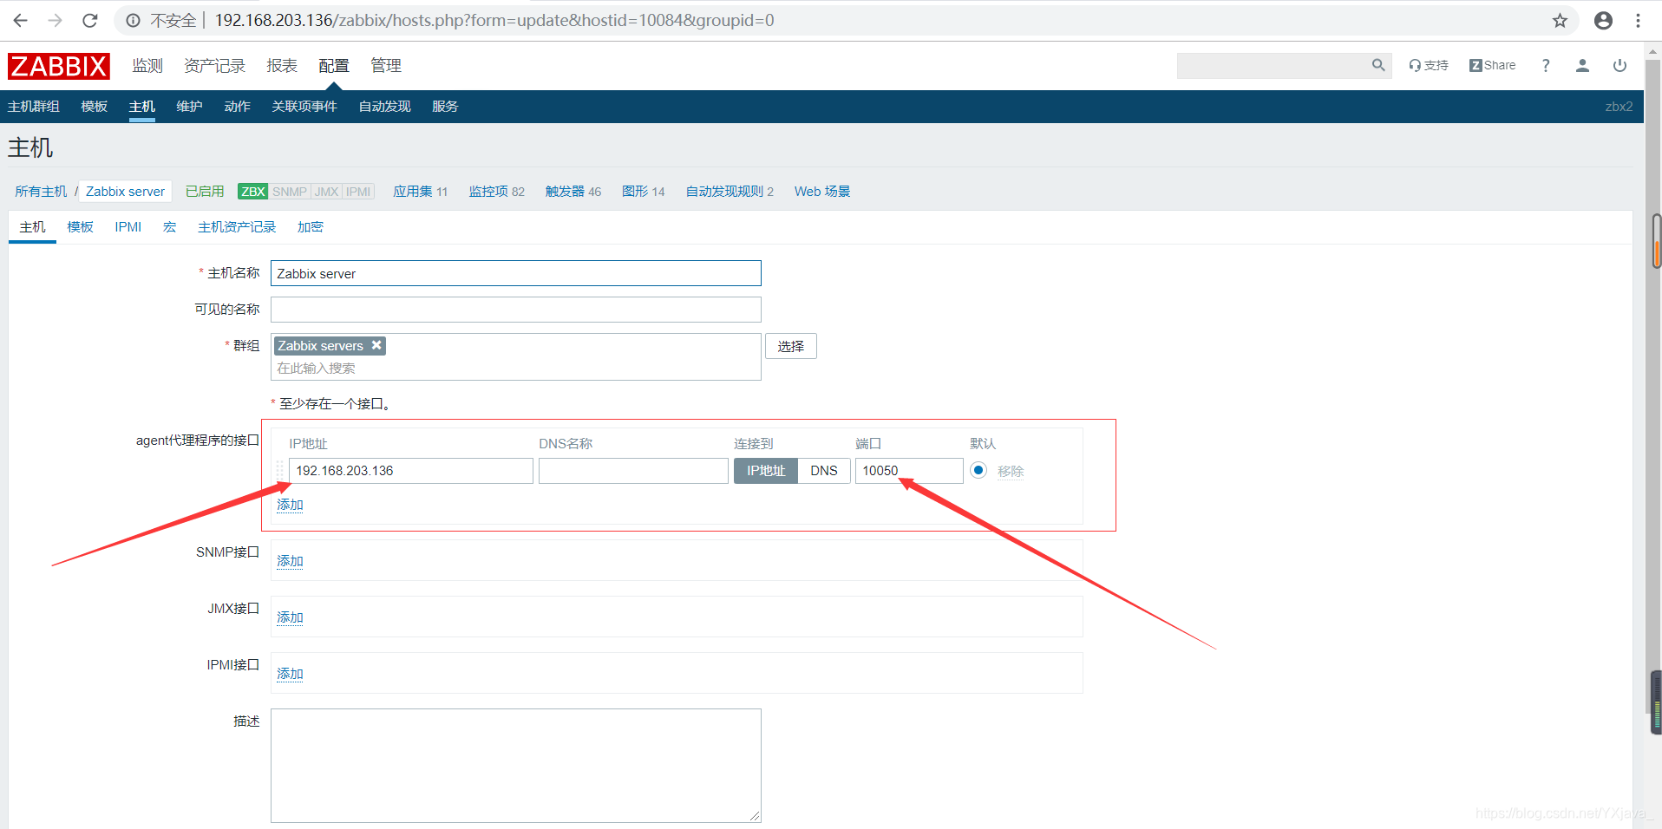Open the 管理 menu
This screenshot has width=1662, height=829.
386,66
